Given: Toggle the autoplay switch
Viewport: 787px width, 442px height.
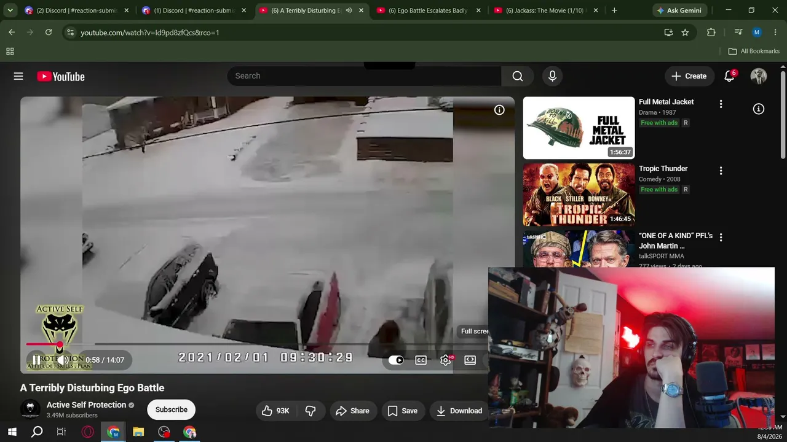Looking at the screenshot, I should 396,360.
